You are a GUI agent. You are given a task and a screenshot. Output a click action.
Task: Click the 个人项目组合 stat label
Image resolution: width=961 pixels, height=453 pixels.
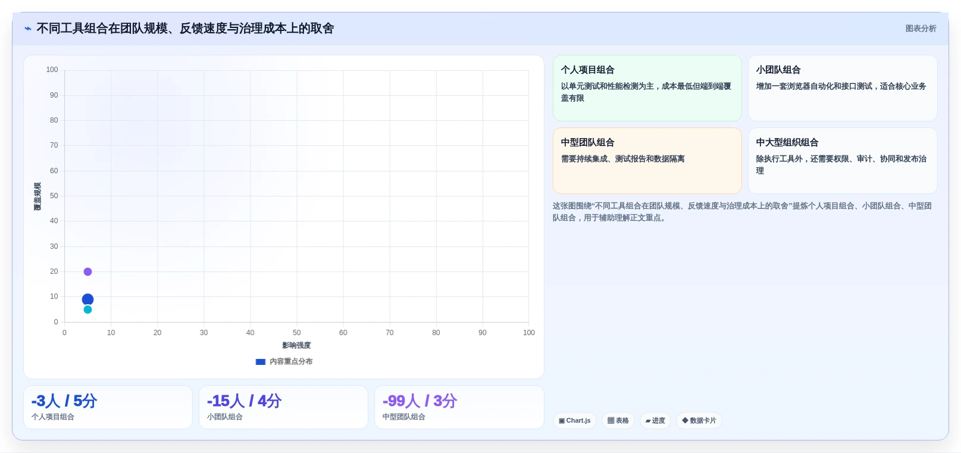click(x=53, y=417)
